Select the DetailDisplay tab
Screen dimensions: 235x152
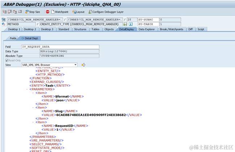[x=126, y=29]
